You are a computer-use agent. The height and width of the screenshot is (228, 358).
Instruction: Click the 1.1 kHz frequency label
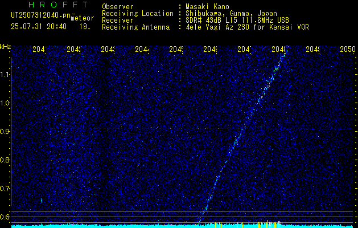(x=5, y=74)
